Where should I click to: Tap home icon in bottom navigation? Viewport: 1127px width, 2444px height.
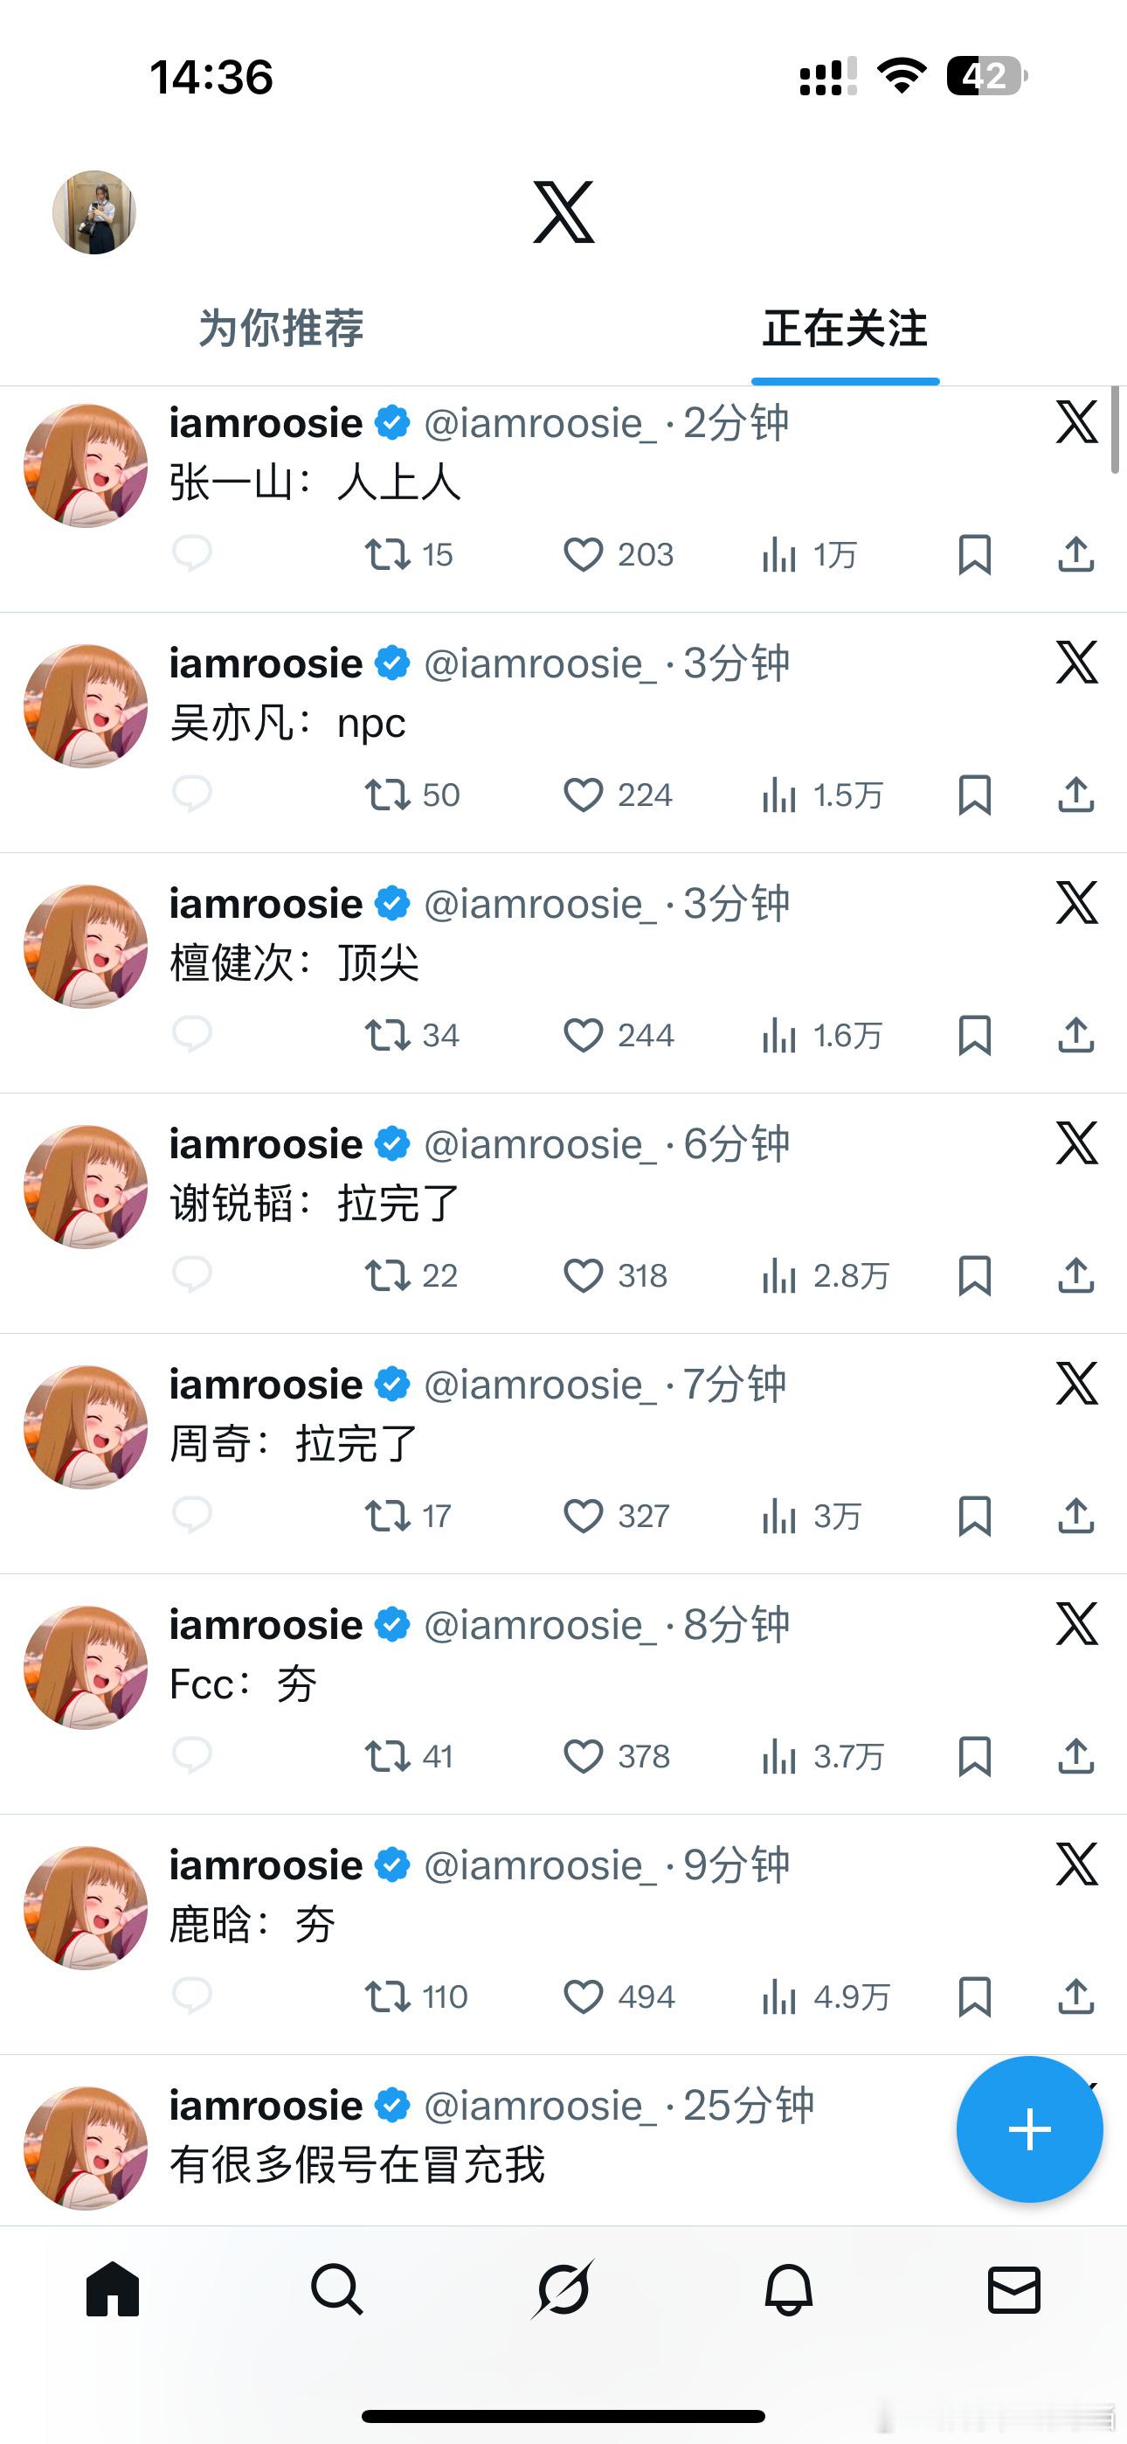point(112,2289)
